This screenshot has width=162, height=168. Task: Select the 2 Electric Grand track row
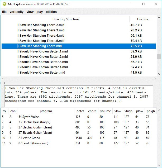[x=79, y=138]
